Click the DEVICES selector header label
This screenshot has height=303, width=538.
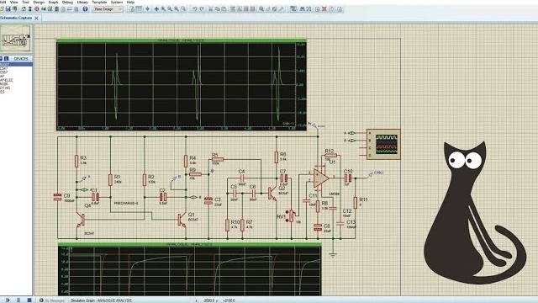[21, 59]
